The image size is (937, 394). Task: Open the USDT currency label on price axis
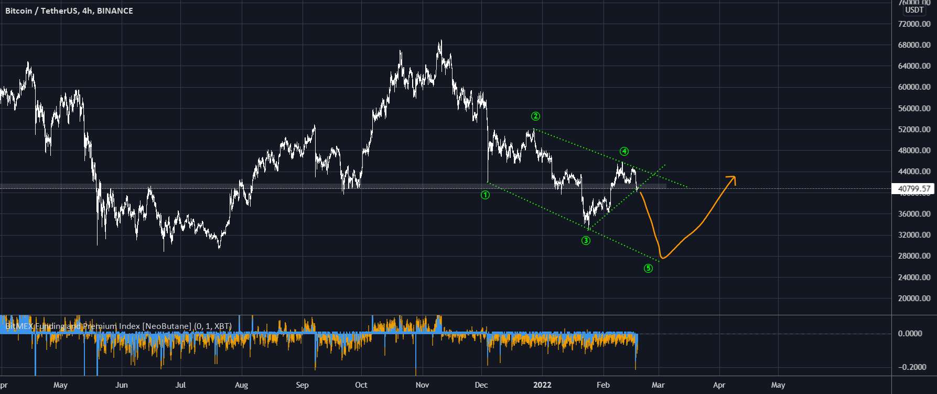tap(914, 10)
